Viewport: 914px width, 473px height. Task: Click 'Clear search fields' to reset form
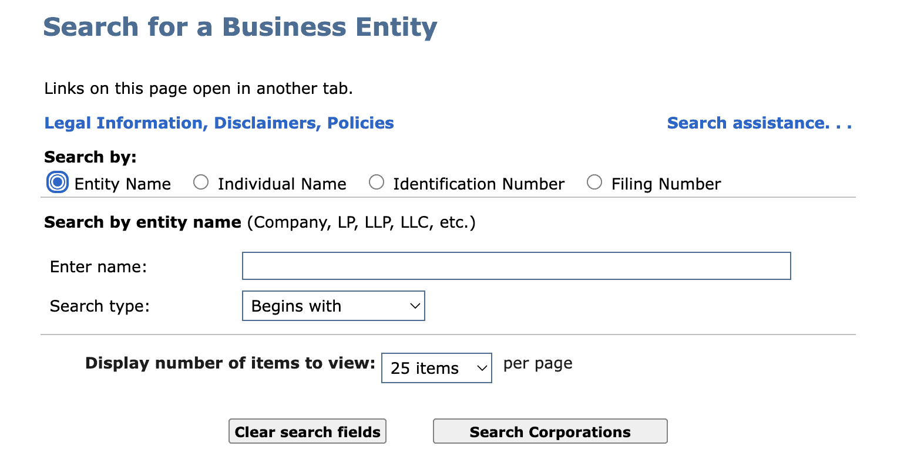tap(307, 431)
